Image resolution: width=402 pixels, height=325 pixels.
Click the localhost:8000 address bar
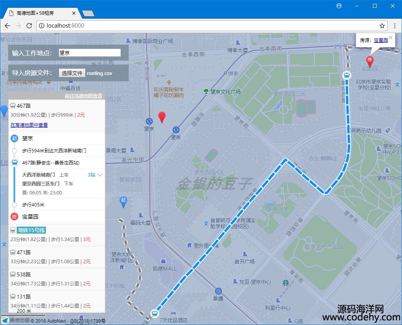point(211,26)
